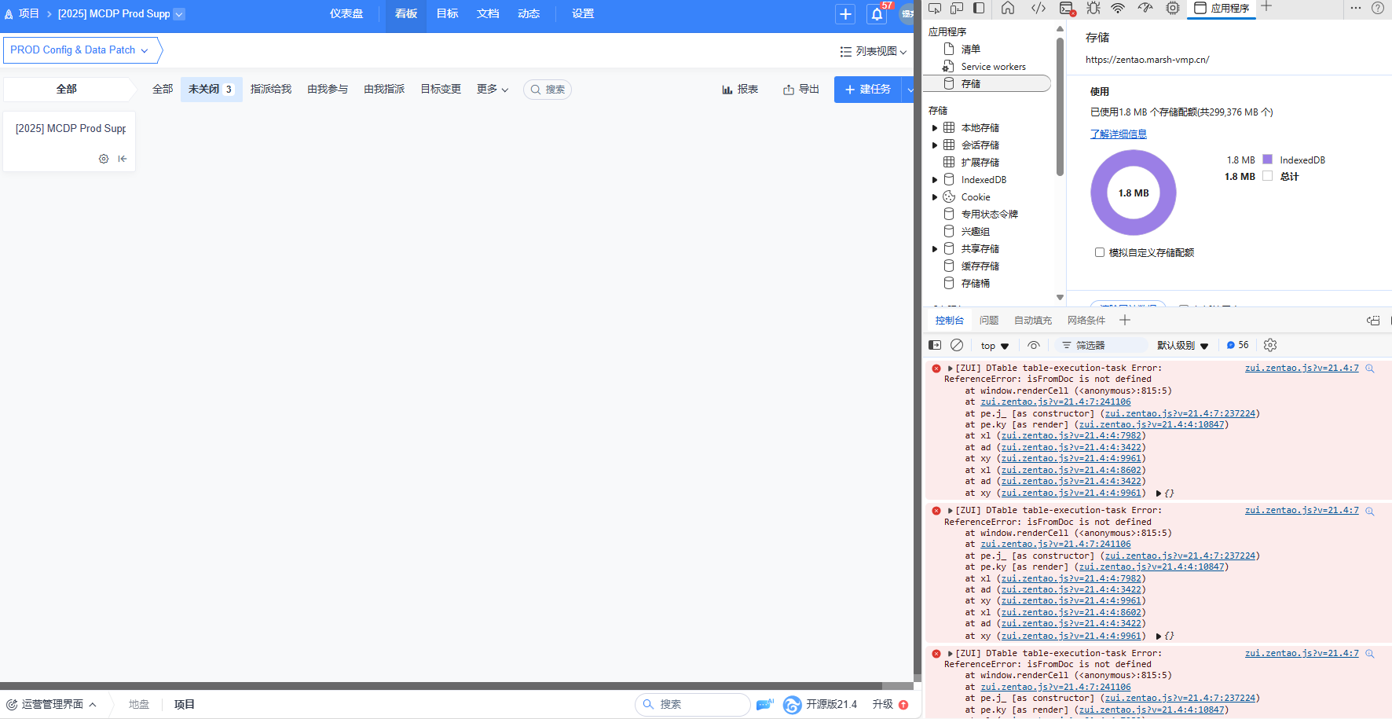Open the top context dropdown in console
This screenshot has width=1392, height=719.
tap(995, 345)
